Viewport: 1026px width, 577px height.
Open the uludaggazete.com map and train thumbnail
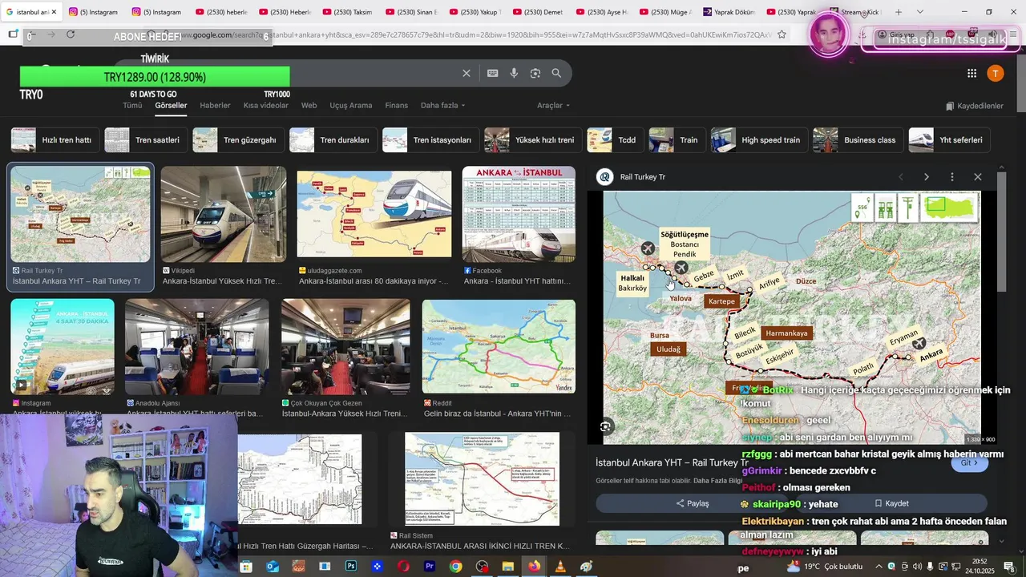[x=374, y=214]
